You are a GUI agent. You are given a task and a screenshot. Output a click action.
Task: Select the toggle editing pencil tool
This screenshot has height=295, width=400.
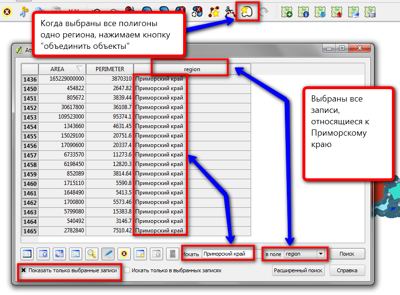pyautogui.click(x=108, y=254)
